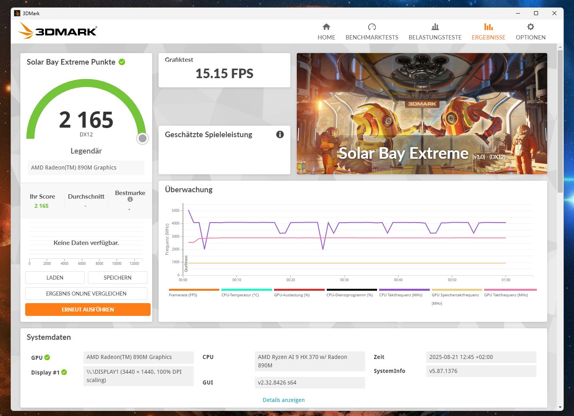
Task: Click the 01:00 time mark on chart
Action: tap(506, 280)
